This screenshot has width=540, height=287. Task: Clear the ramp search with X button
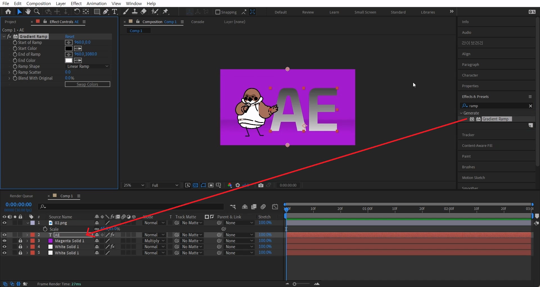pos(530,106)
